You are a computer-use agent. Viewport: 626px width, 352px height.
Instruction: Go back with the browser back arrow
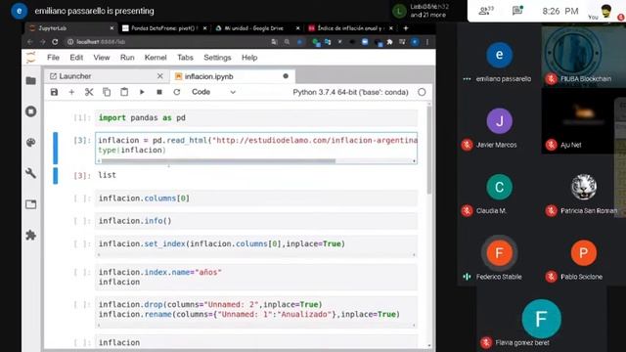(x=30, y=42)
